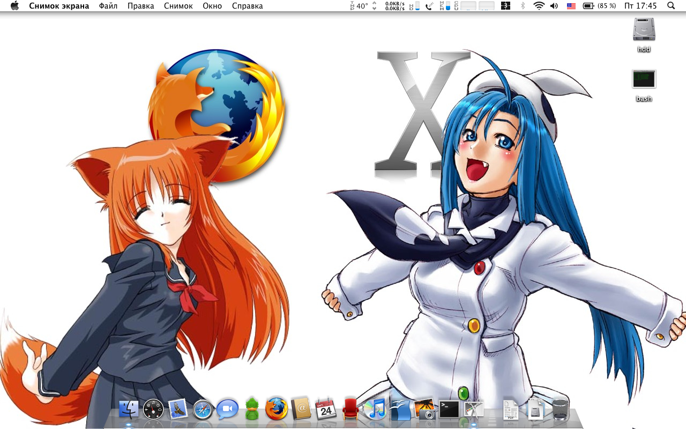
Task: Open the Справка menu
Action: (248, 6)
